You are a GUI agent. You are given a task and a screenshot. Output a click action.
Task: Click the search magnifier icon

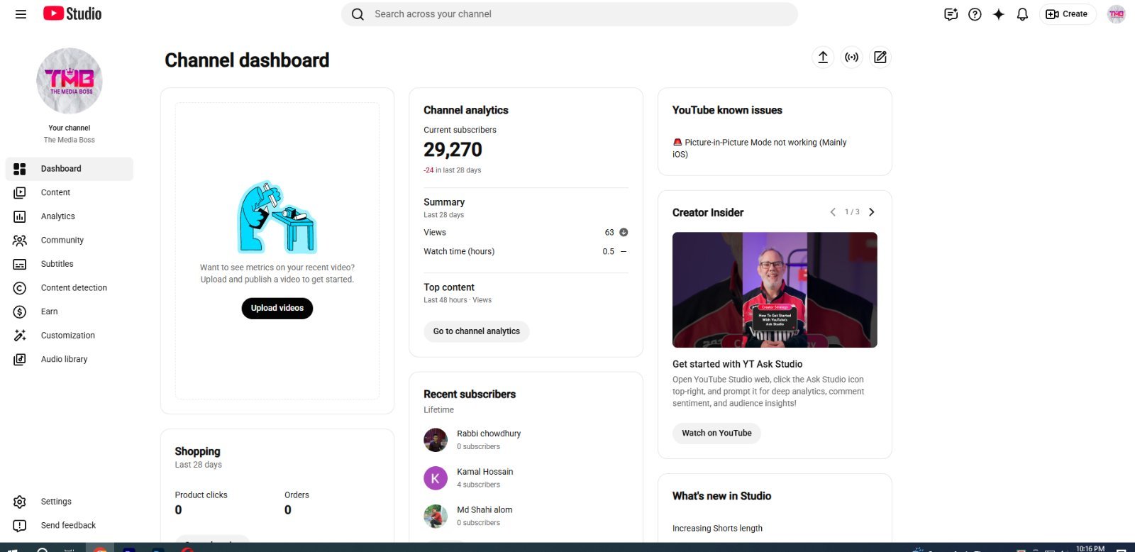point(358,14)
